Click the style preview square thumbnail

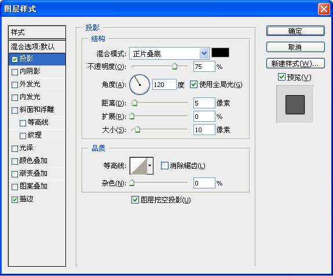click(295, 104)
